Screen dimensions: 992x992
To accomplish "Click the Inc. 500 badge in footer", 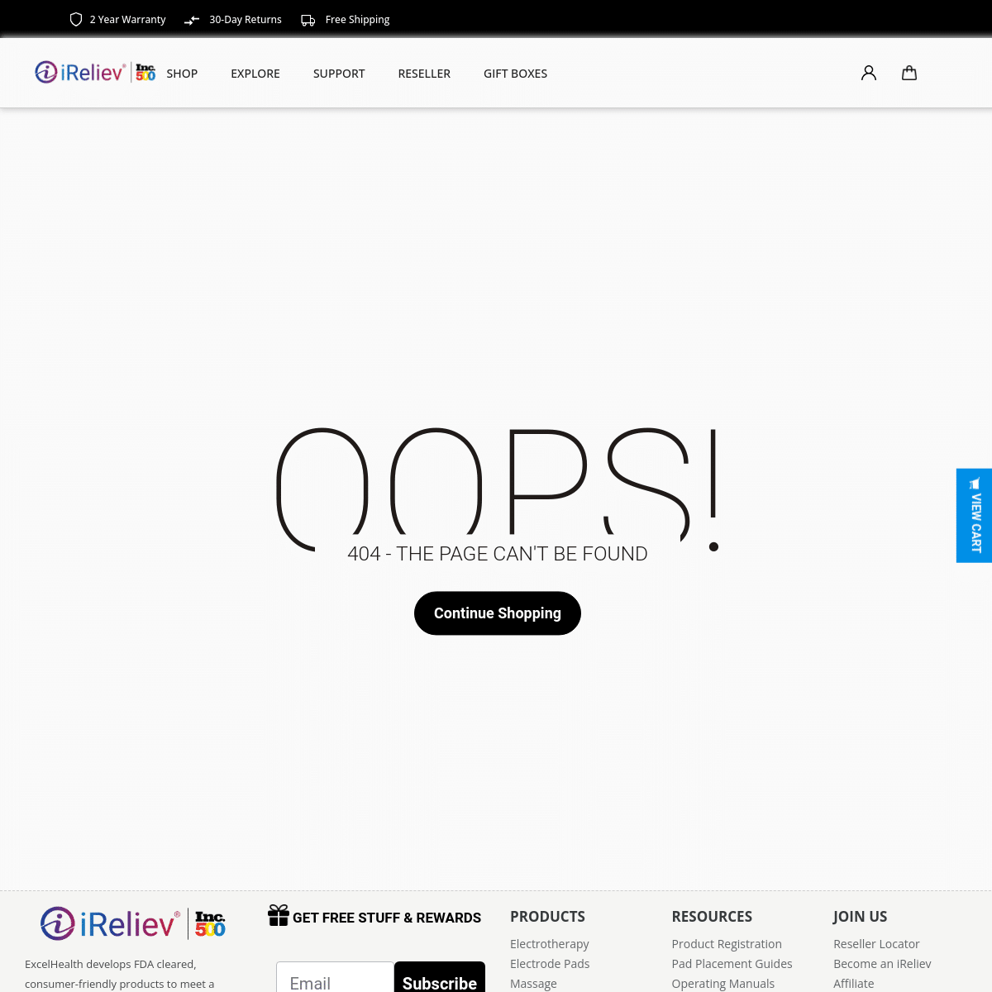I will point(211,923).
